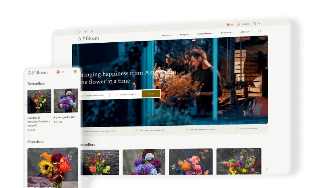This screenshot has height=188, width=314.
Task: Open the hamburger menu on the phone
Action: click(x=75, y=71)
